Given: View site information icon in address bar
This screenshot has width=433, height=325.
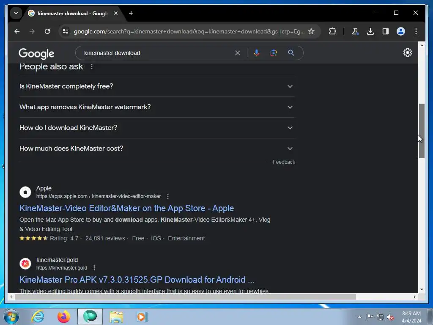Looking at the screenshot, I should pos(66,31).
